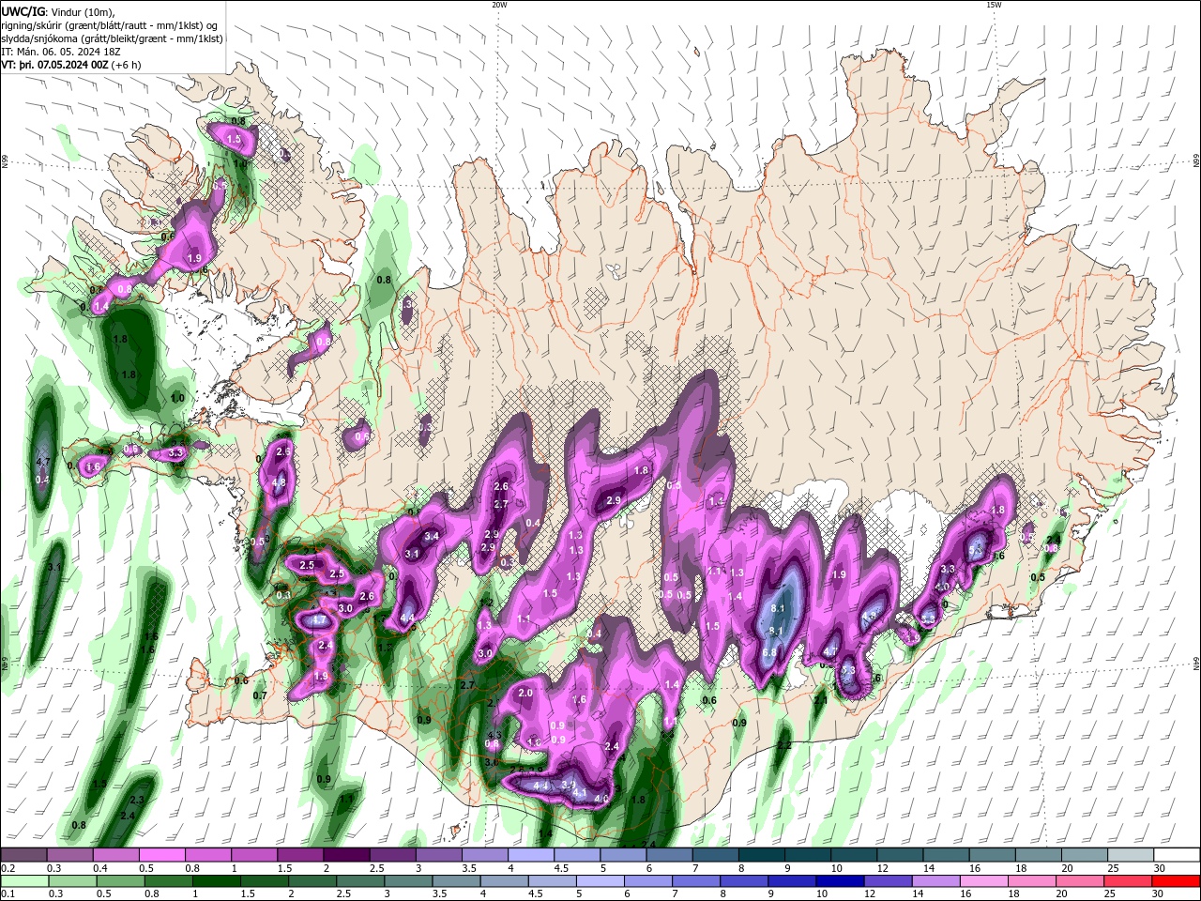Click the '4.8' value near the west coast

(279, 483)
